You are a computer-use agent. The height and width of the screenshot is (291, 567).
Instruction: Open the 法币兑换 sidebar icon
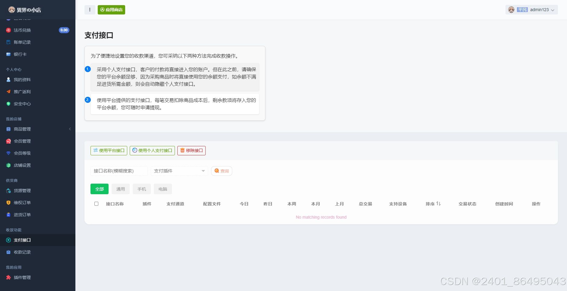(x=8, y=30)
